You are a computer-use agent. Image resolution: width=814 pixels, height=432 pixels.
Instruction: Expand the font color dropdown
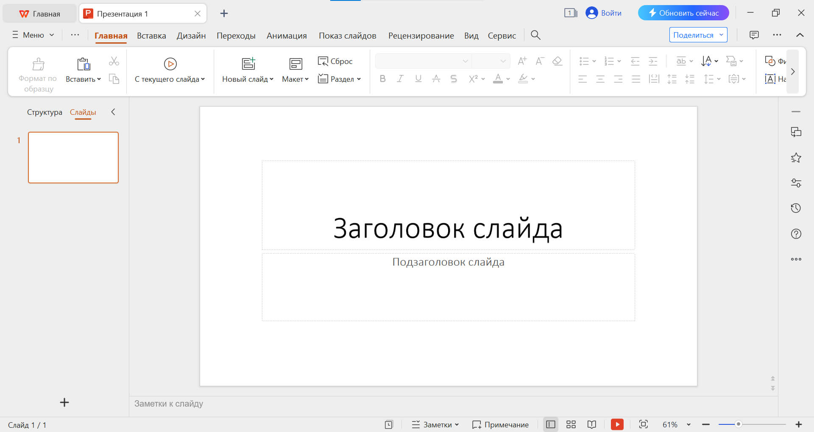pyautogui.click(x=508, y=79)
